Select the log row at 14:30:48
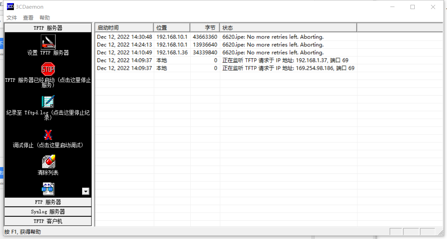Screen dimensions: 447x239 pyautogui.click(x=226, y=37)
